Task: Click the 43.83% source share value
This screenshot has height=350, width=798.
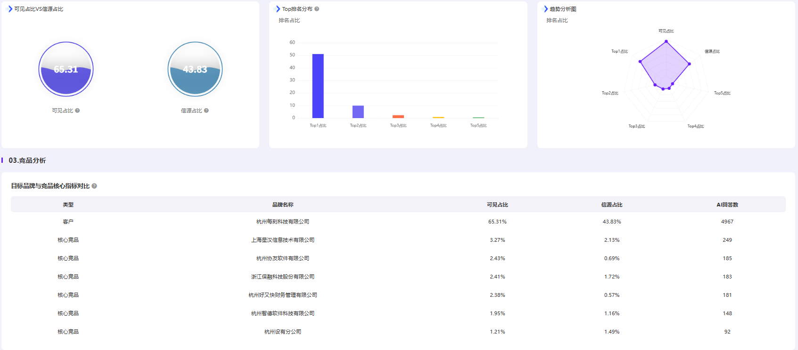Action: [x=612, y=222]
